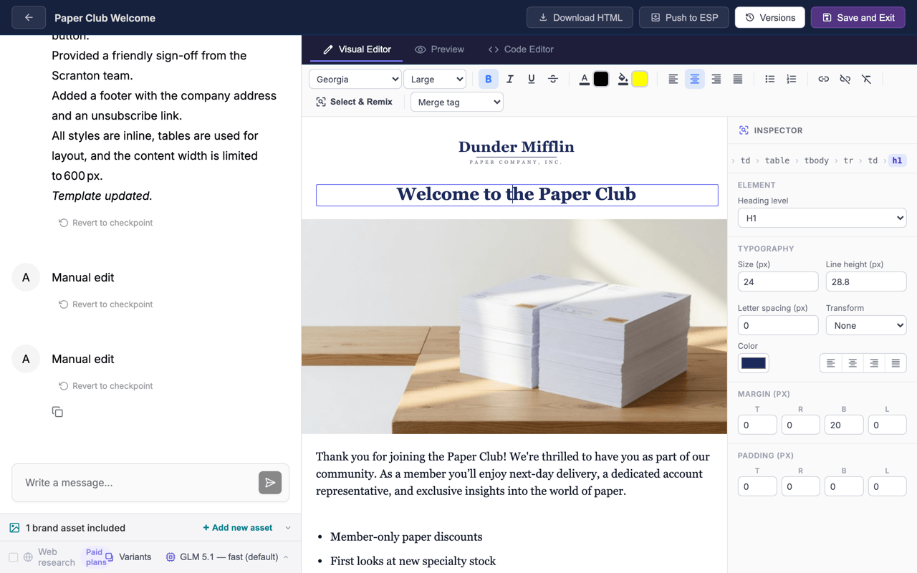917x573 pixels.
Task: Set Inspector alignment to justify
Action: pyautogui.click(x=896, y=363)
